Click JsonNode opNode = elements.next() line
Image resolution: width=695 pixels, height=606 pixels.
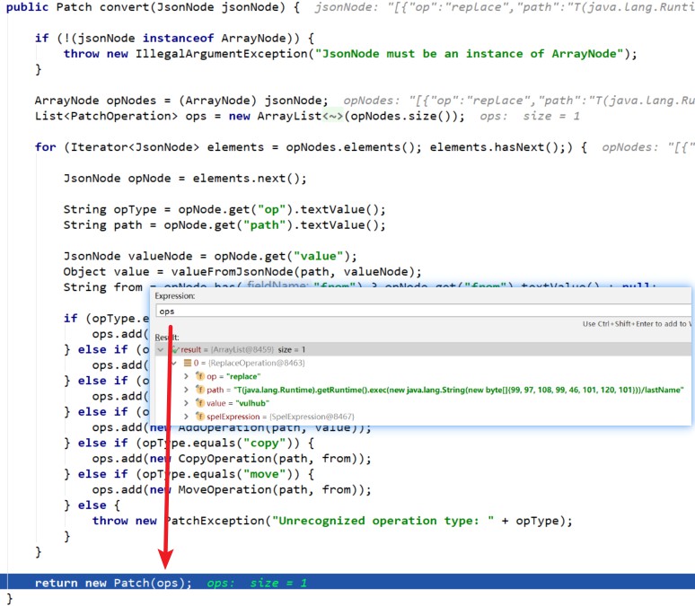tap(185, 179)
